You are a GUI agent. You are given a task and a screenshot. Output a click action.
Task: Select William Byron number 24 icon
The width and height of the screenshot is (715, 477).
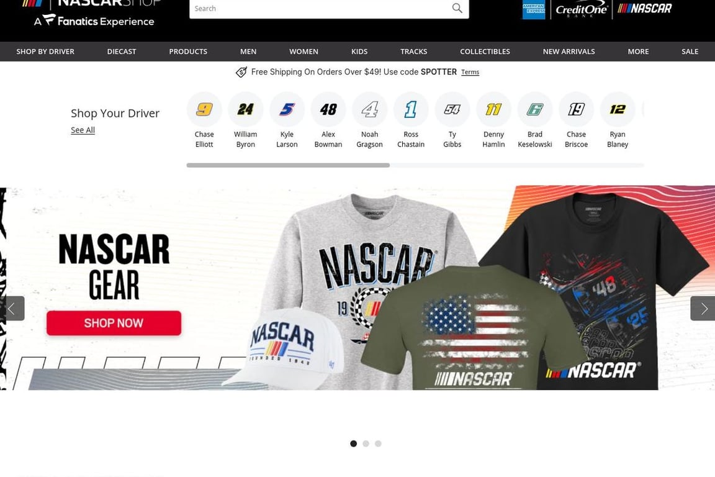(245, 109)
